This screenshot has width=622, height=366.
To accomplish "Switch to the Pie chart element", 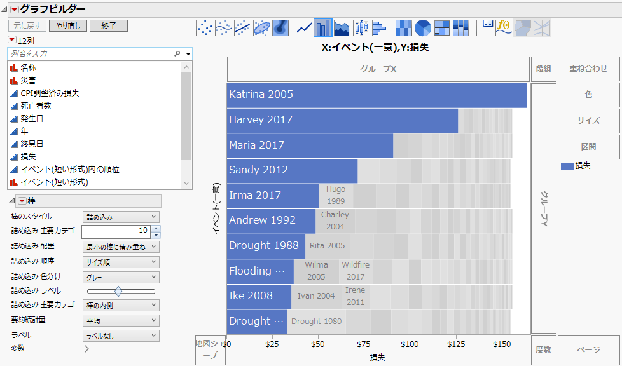I will click(423, 27).
